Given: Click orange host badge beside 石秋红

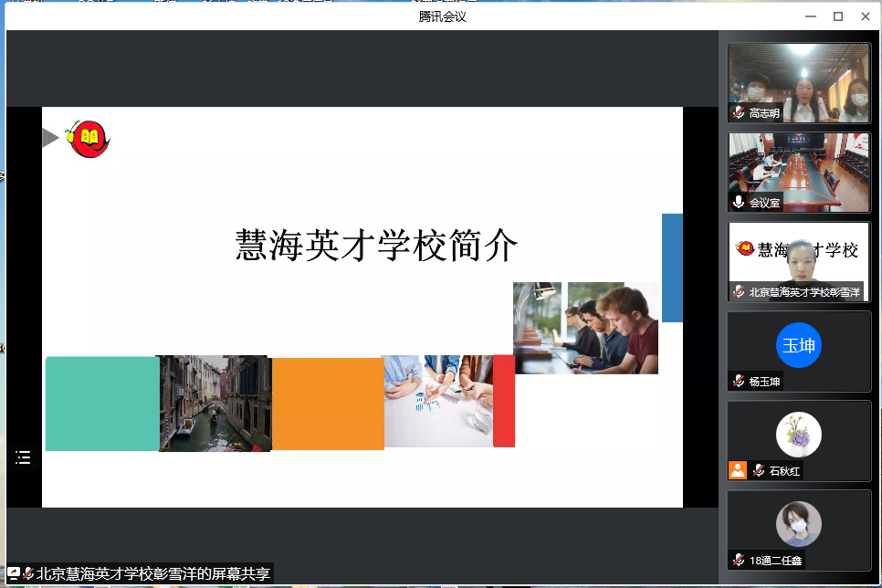Looking at the screenshot, I should pos(738,470).
